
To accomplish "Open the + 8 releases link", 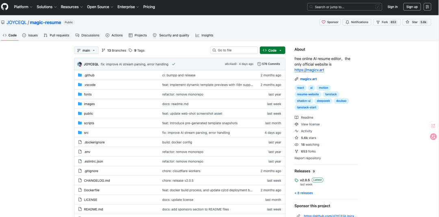I will point(304,193).
